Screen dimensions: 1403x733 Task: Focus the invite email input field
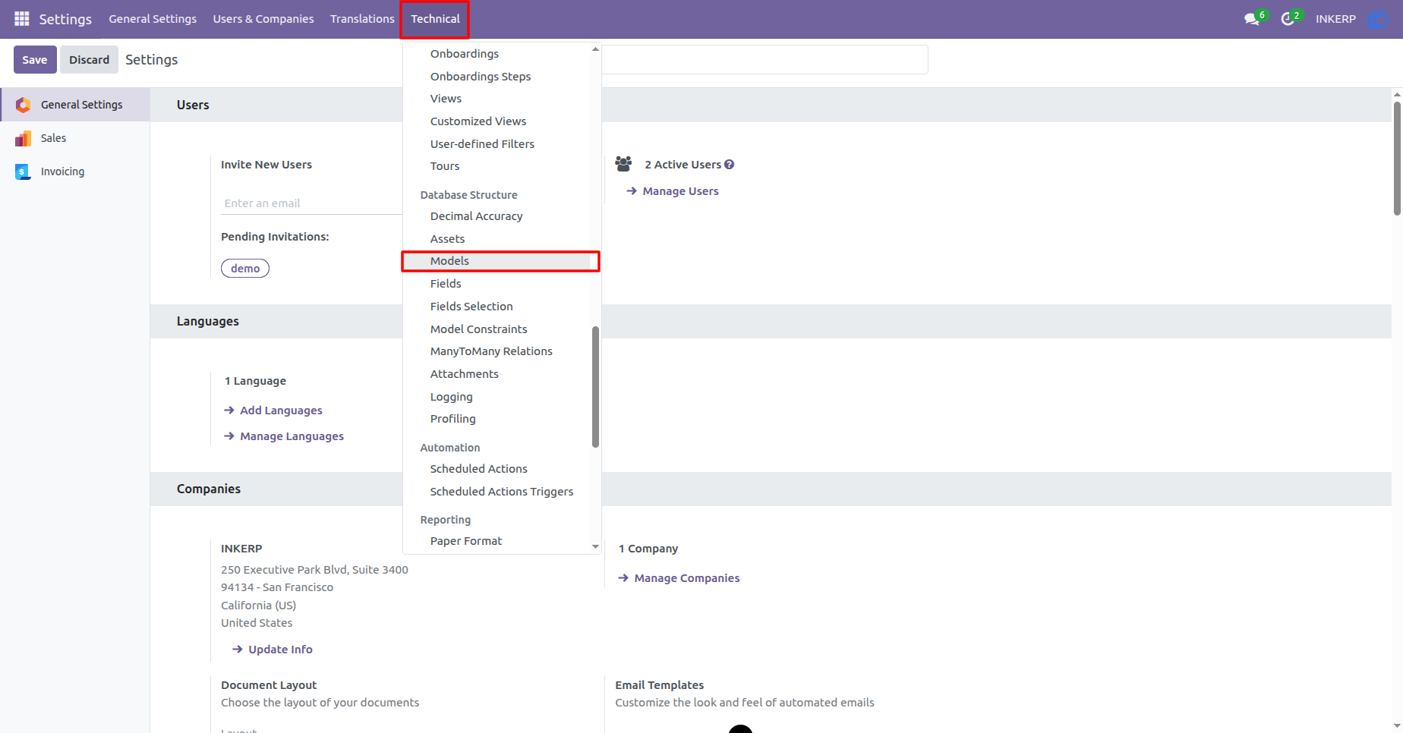312,203
